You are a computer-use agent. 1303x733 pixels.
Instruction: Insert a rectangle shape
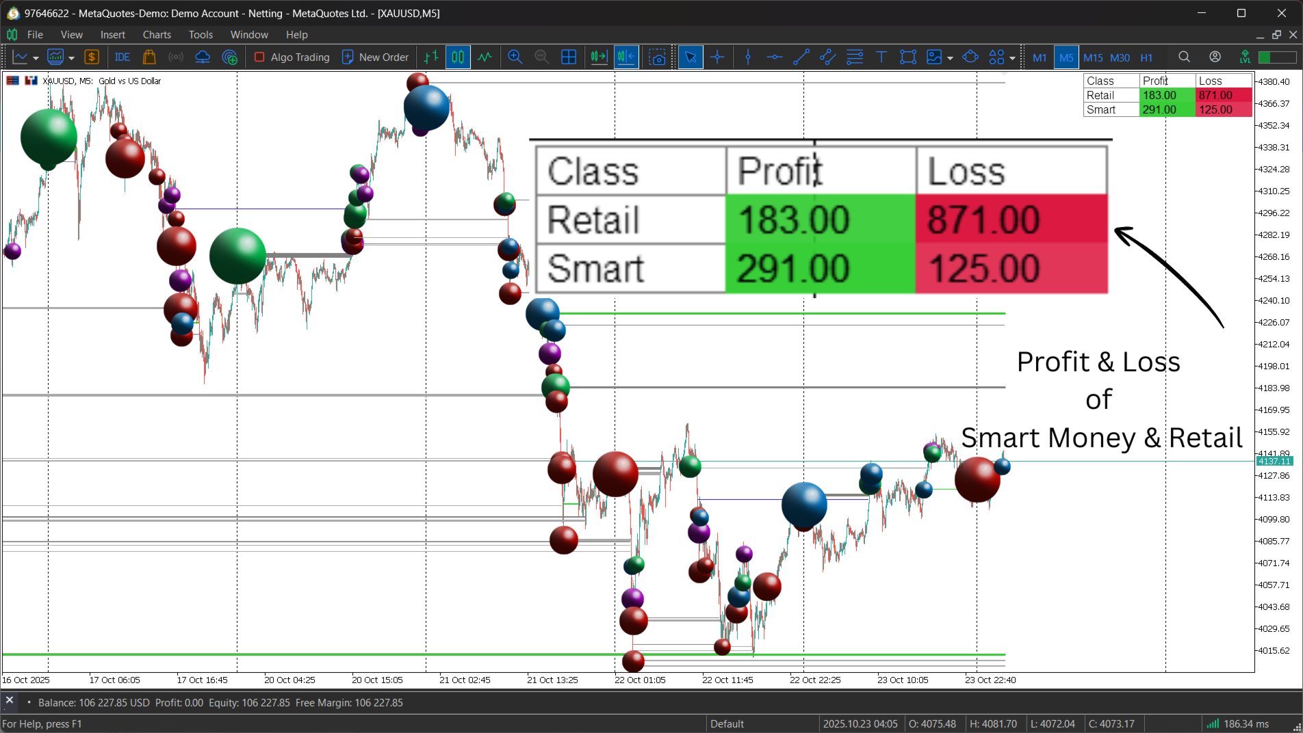908,57
